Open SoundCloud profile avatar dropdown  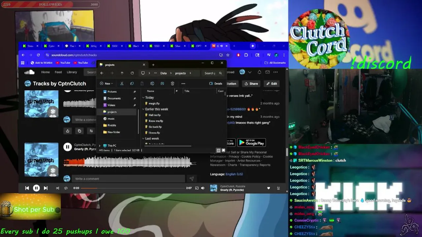point(246,72)
